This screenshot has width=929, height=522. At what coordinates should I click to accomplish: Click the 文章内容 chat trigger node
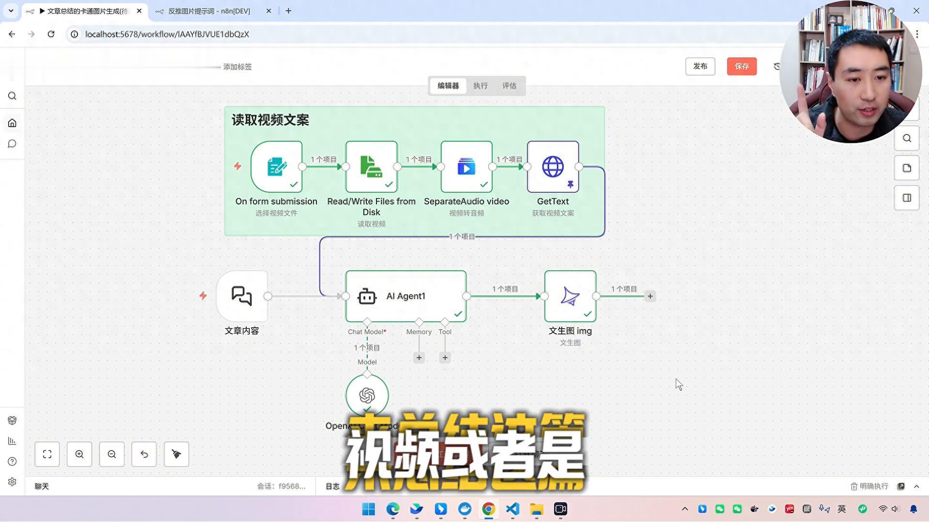[x=242, y=296]
